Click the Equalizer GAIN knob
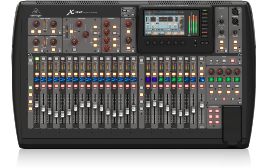 [x=74, y=42]
